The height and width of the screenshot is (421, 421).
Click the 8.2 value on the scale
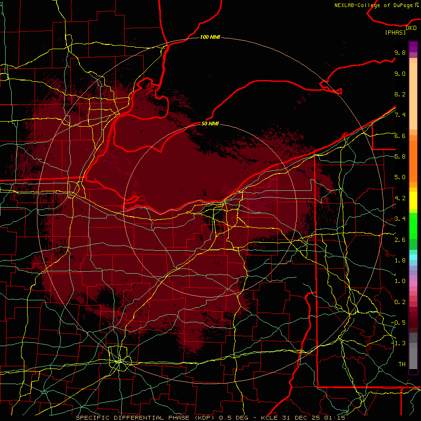click(400, 94)
